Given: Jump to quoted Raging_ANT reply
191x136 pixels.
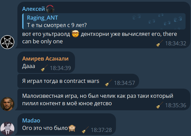Looking at the screenshot, I should (104, 21).
